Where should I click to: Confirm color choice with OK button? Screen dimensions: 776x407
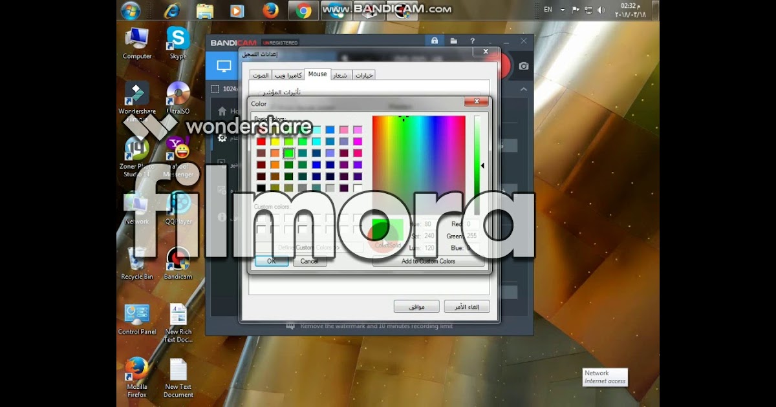(272, 261)
